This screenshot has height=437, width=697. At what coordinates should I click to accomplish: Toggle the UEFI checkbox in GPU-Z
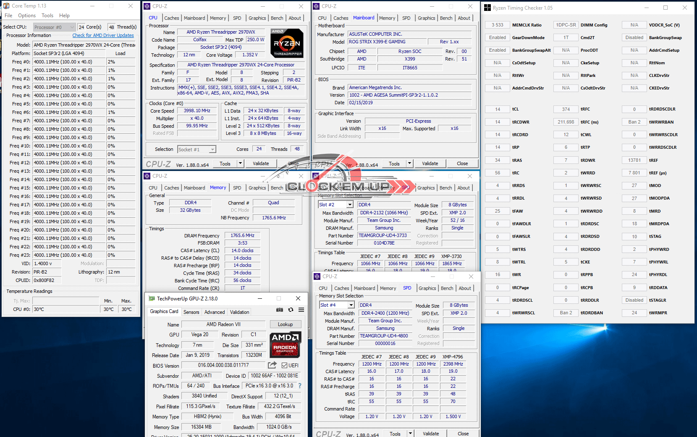285,366
